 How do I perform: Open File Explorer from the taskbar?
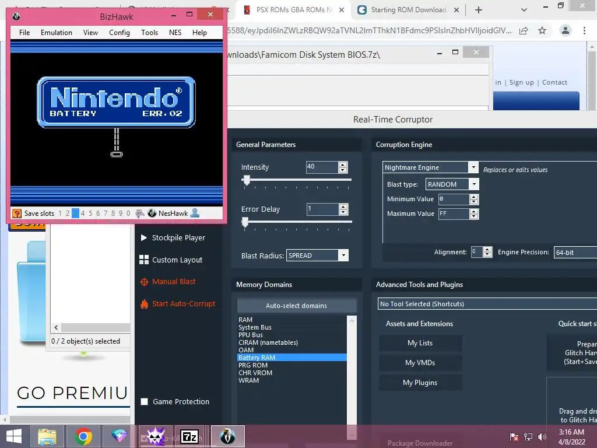[47, 436]
